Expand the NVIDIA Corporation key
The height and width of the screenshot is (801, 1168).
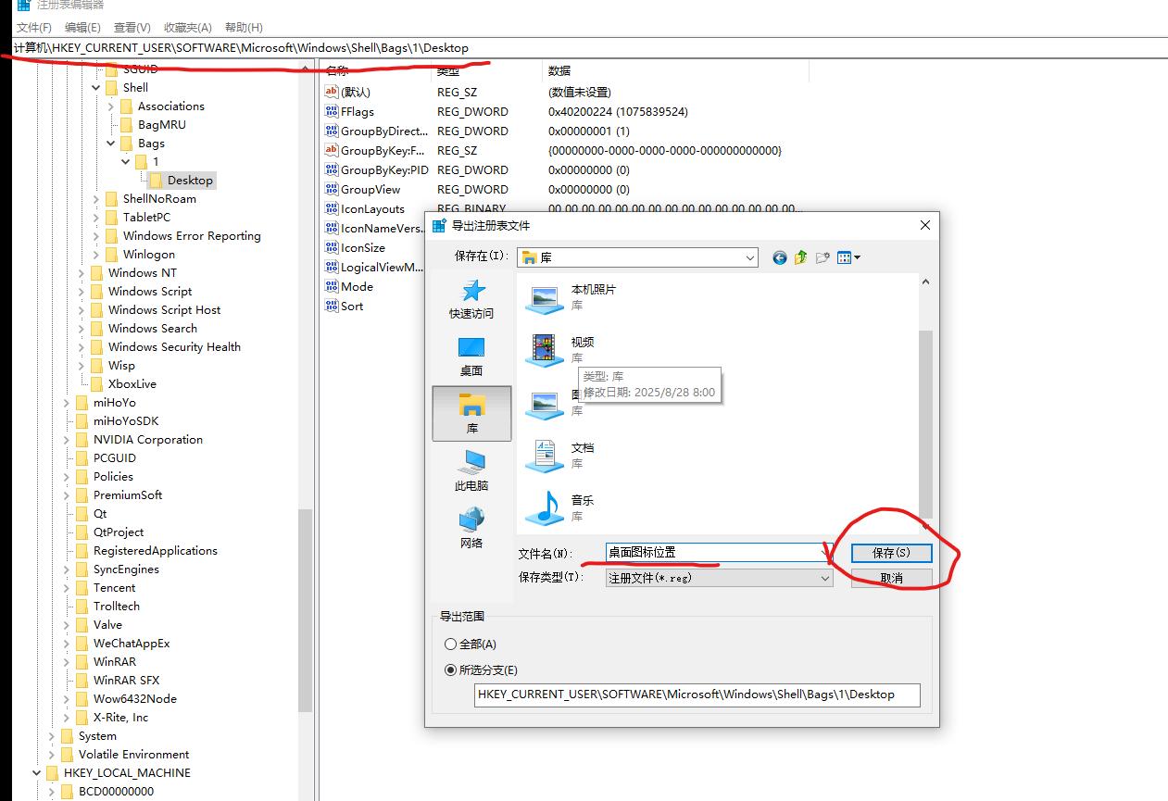click(67, 440)
